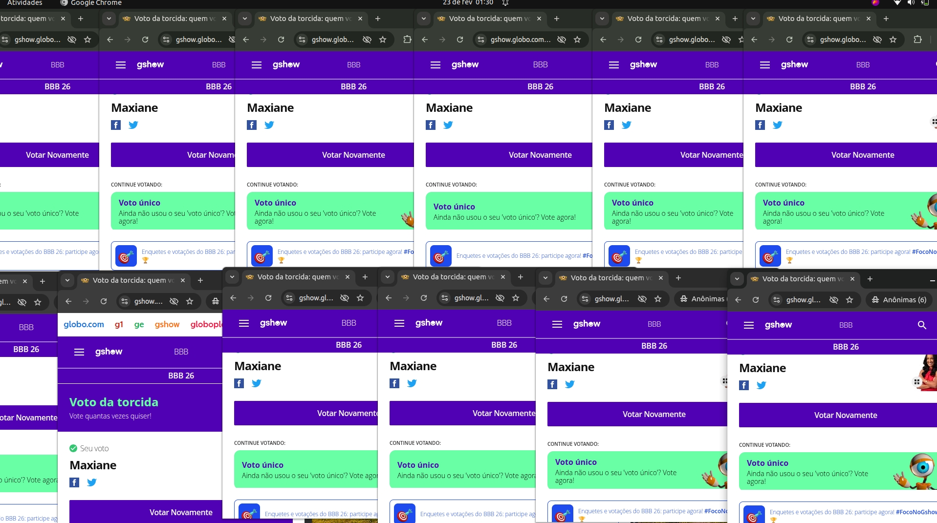Reload the page in the Anônimas (6) window
This screenshot has width=937, height=523.
tap(756, 300)
